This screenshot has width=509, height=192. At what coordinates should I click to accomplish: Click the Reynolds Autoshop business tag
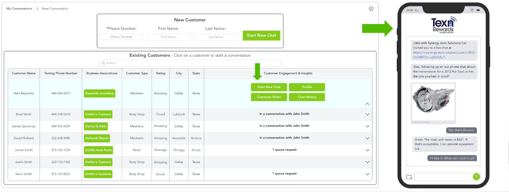click(100, 93)
